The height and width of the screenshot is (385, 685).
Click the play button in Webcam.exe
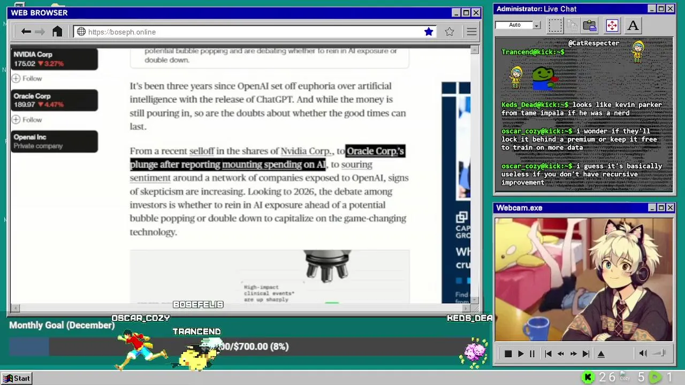[520, 353]
